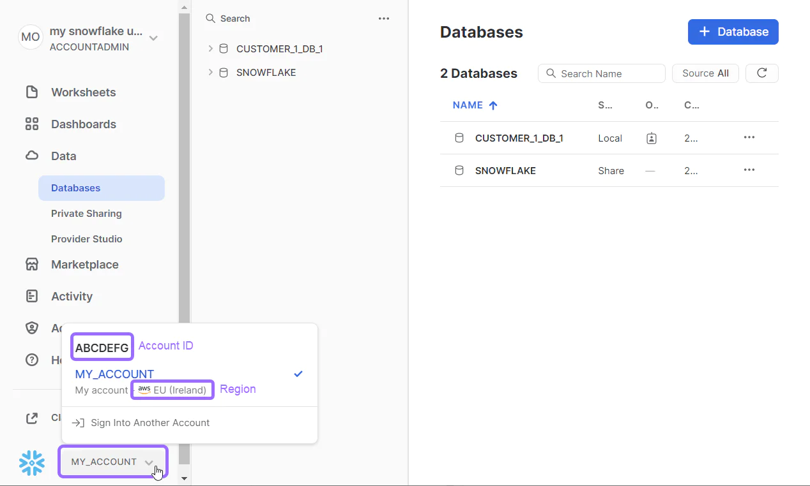This screenshot has height=486, width=810.
Task: Select the Private Sharing menu item
Action: [x=86, y=214]
